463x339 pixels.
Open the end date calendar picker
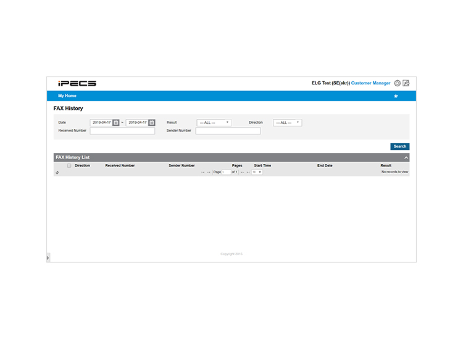coord(152,122)
